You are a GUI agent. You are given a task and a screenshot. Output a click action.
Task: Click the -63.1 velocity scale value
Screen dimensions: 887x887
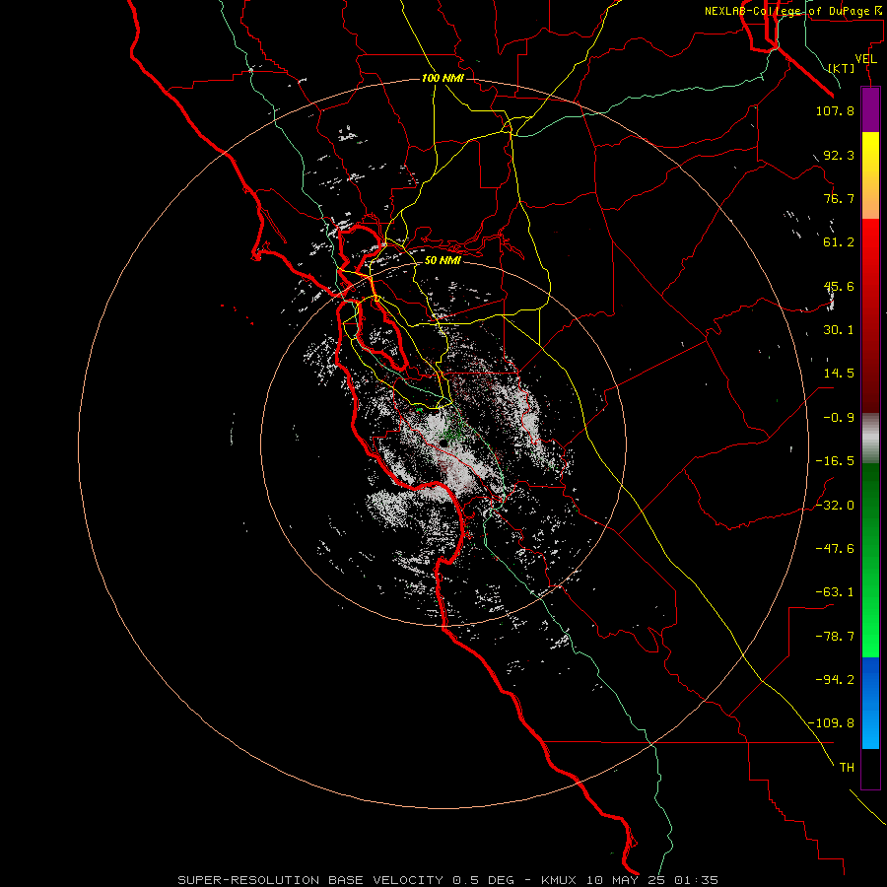click(x=835, y=592)
